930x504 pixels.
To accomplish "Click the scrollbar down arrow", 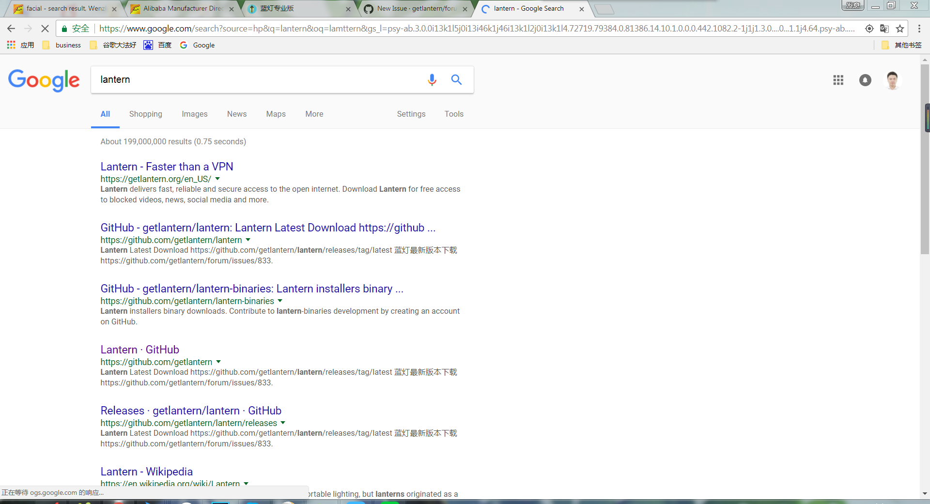I will pos(925,494).
